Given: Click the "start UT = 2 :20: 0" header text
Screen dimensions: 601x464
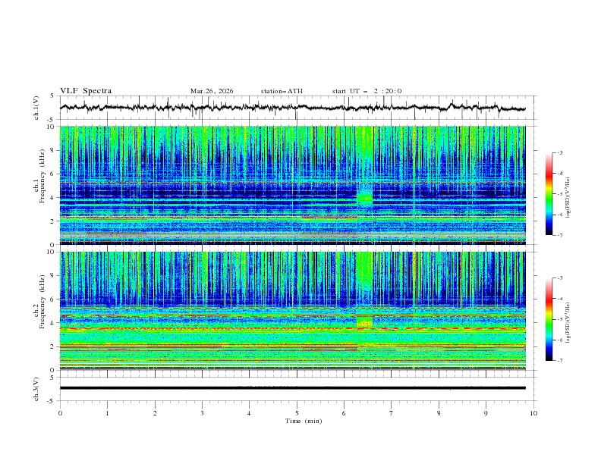Looking at the screenshot, I should (367, 91).
